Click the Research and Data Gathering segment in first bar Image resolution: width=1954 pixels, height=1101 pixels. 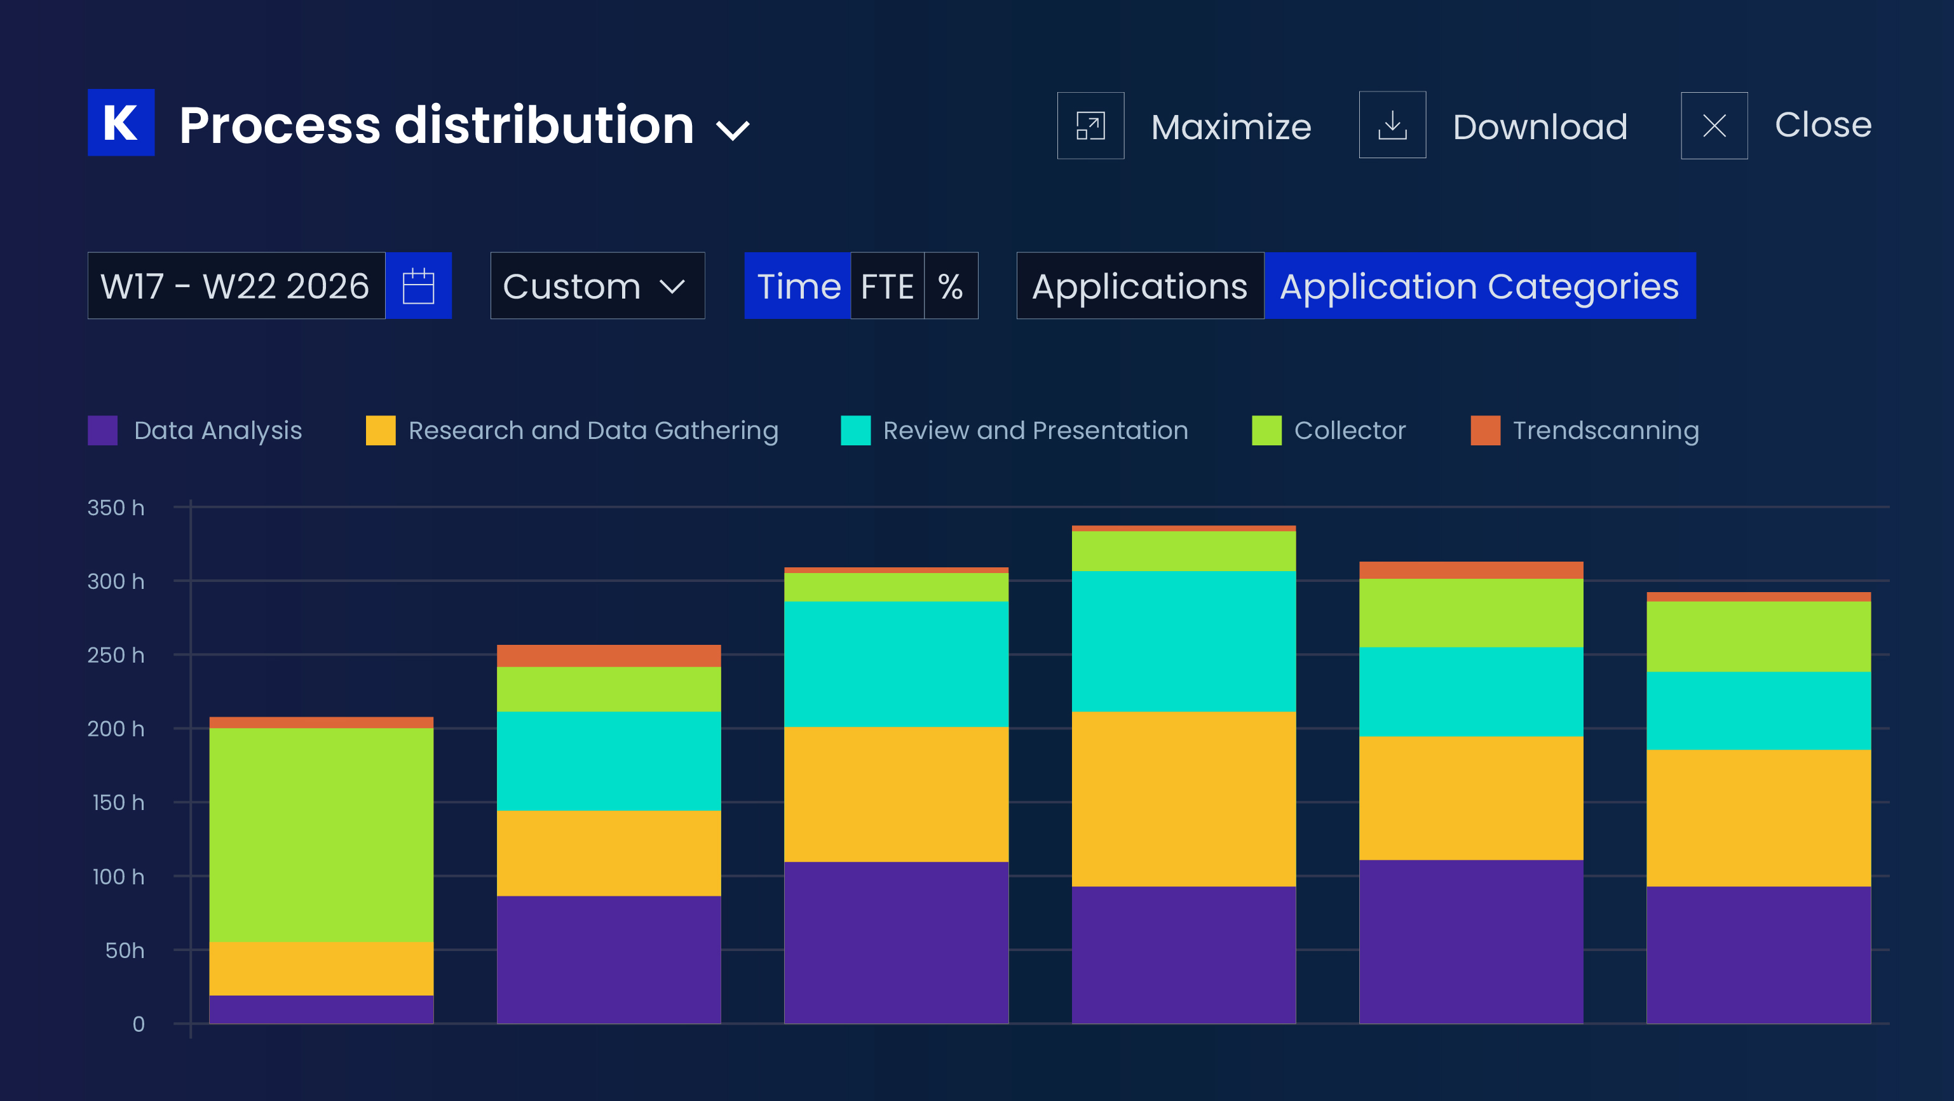pos(321,968)
